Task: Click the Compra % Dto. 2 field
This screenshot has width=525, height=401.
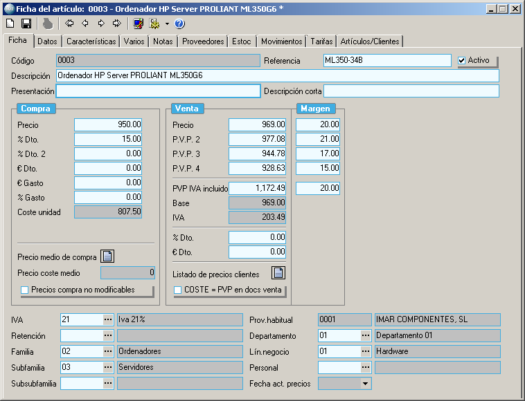Action: [108, 153]
